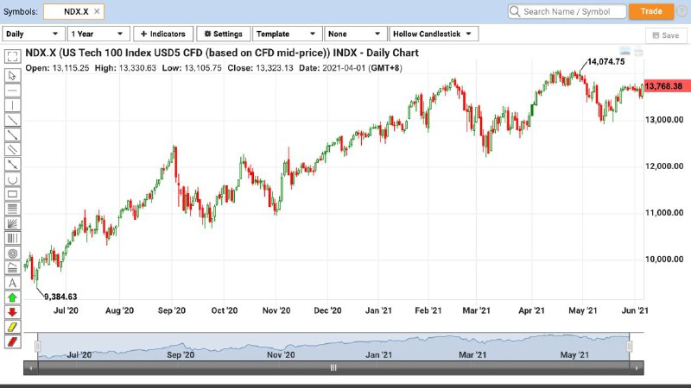Click the right handle of range navigator
Image resolution: width=691 pixels, height=388 pixels.
(630, 347)
